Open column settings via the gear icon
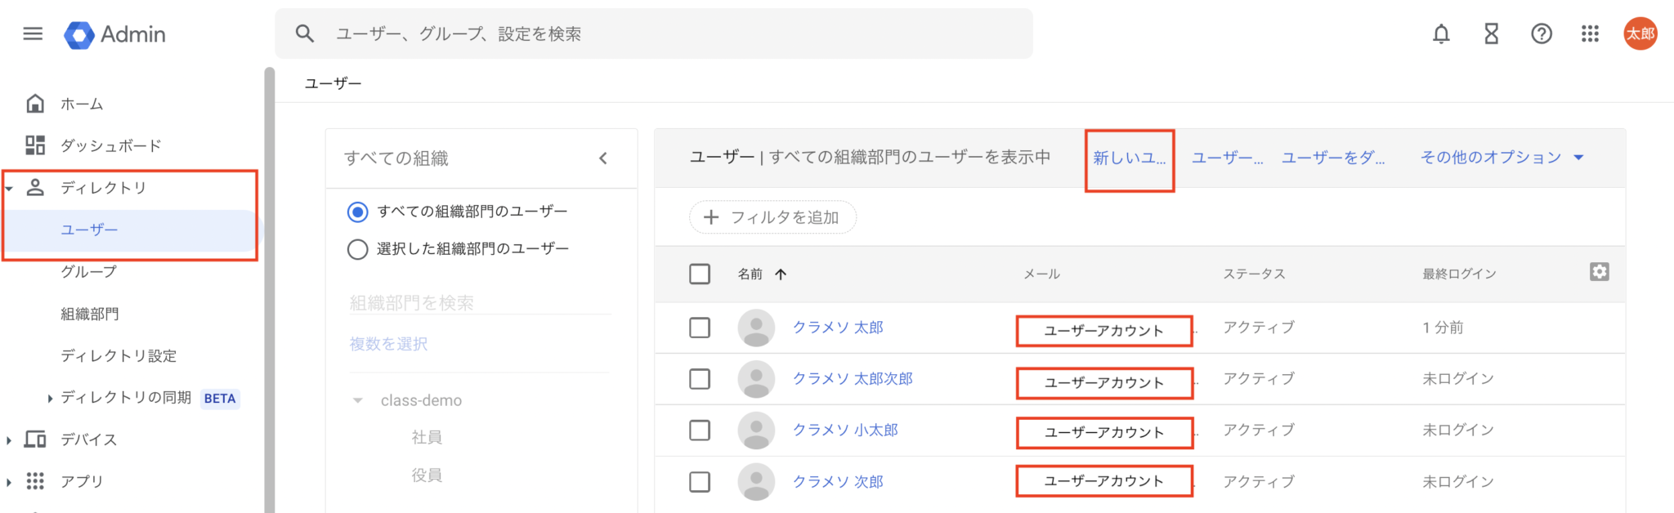 click(x=1600, y=271)
